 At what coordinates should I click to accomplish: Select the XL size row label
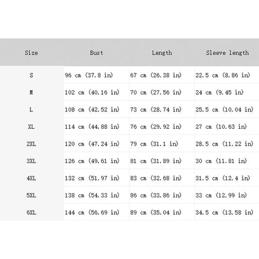tap(31, 126)
